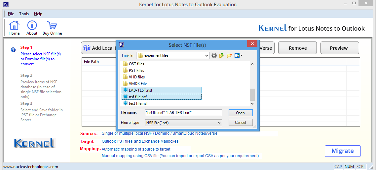Click the File name input field
Viewport: 376px width, 170px height.
(x=183, y=113)
